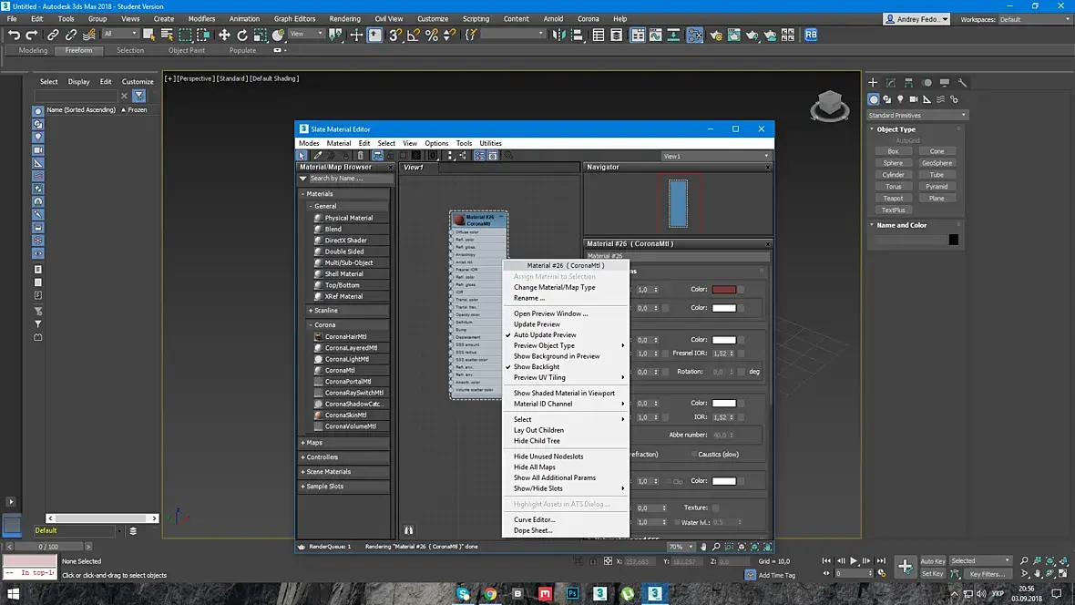Screen dimensions: 1075x605
Task: Select the Move transform tool
Action: [x=224, y=35]
